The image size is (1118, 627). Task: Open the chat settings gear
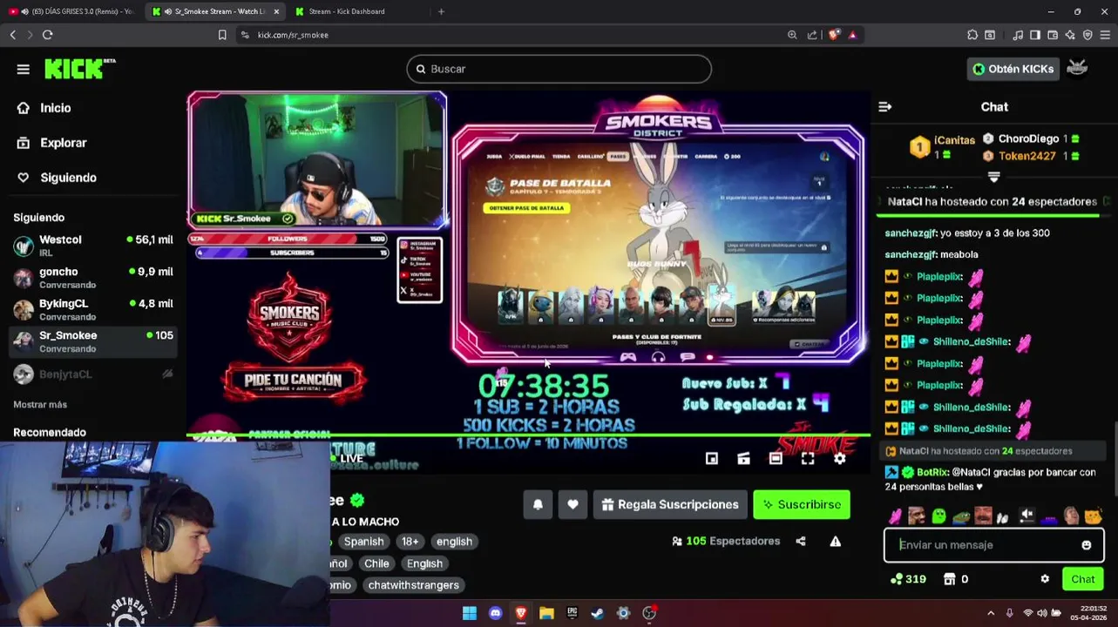[x=1045, y=579]
